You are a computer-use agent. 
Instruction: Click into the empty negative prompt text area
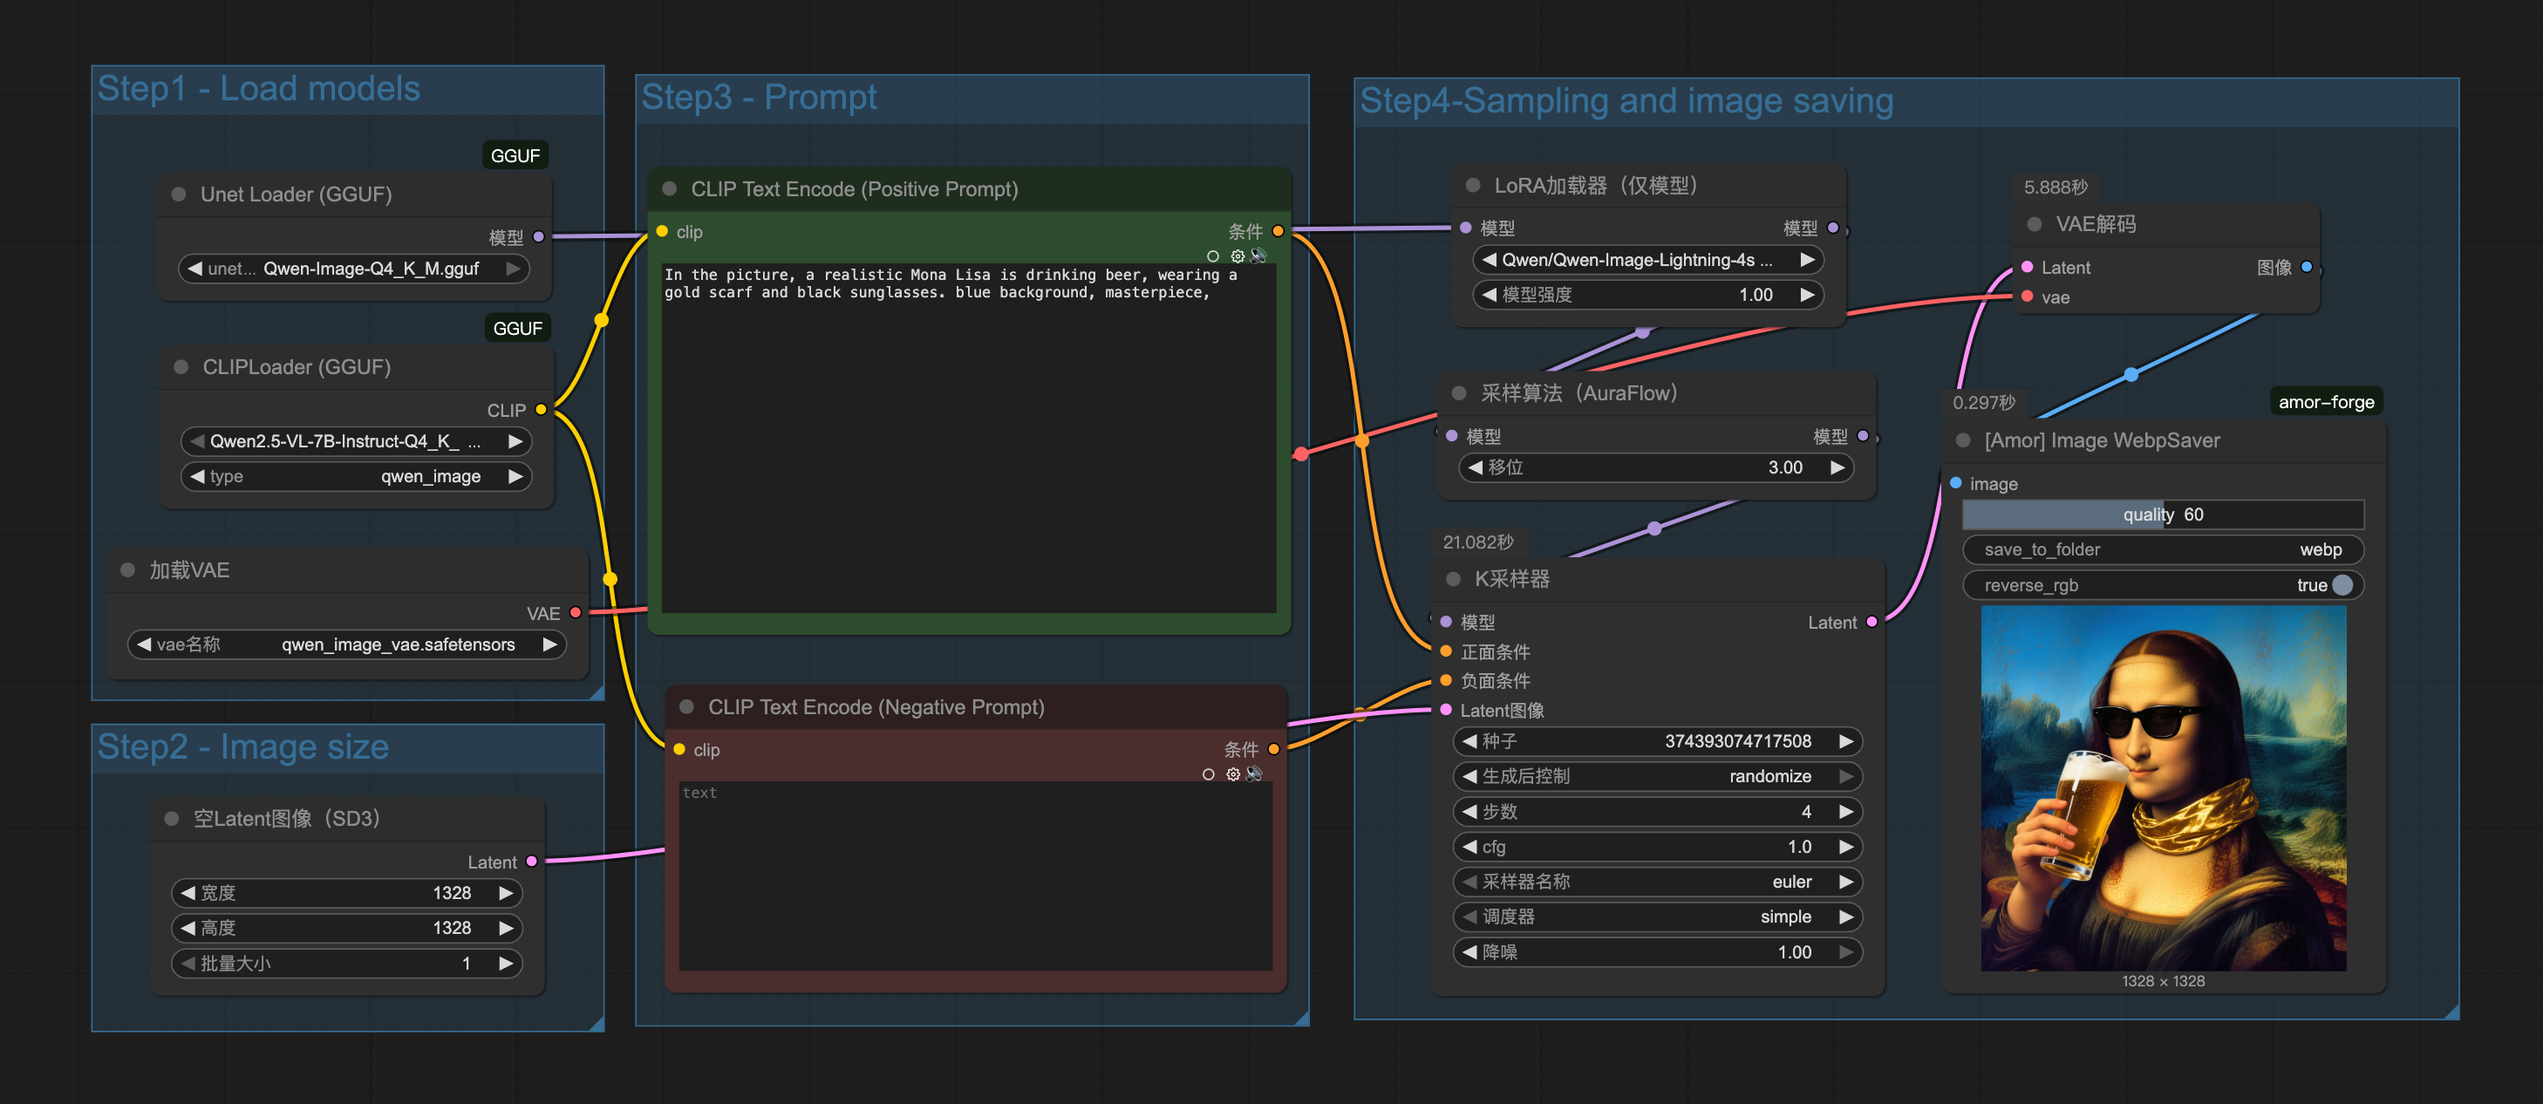(975, 877)
